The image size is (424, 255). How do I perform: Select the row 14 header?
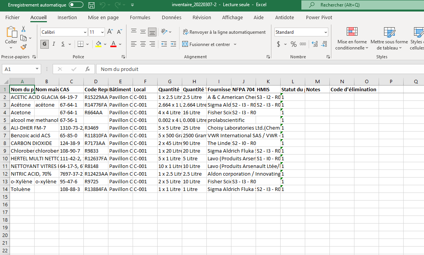click(x=5, y=189)
